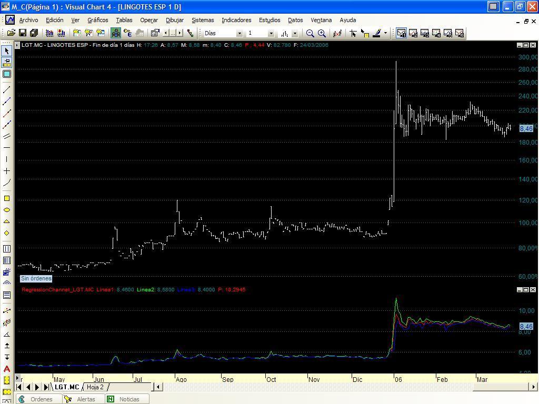Open the Archivo menu
The height and width of the screenshot is (404, 539).
pyautogui.click(x=28, y=20)
